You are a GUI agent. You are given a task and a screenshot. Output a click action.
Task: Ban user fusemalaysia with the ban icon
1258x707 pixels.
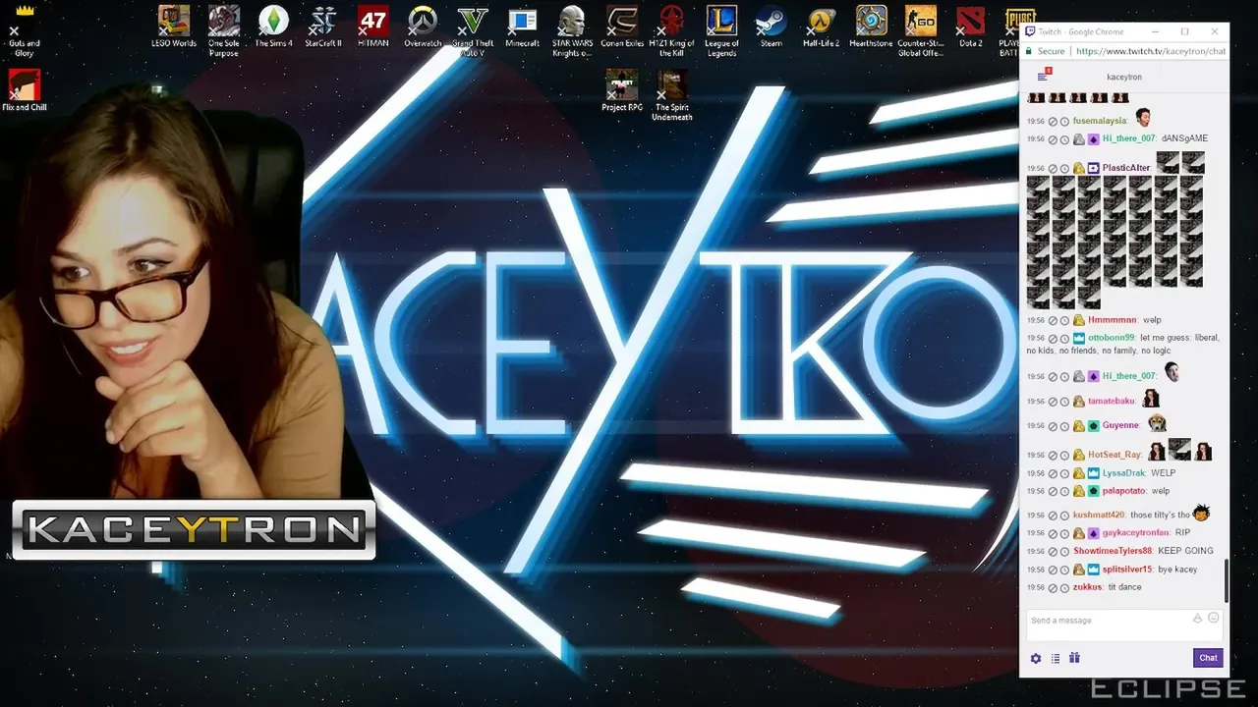click(x=1053, y=121)
